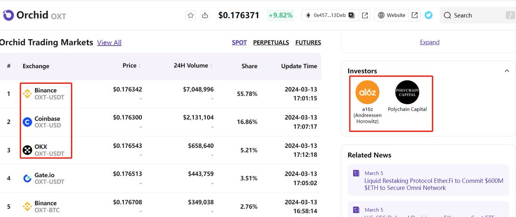Click the 2.76% share value

[x=249, y=206]
